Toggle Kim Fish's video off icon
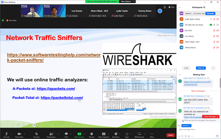 217,30
